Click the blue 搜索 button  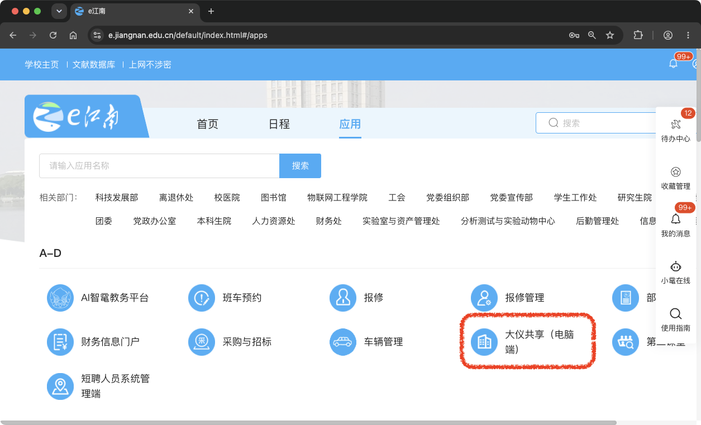pyautogui.click(x=301, y=166)
